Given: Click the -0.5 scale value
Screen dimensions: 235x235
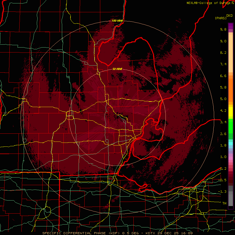Looking at the screenshot, I should pyautogui.click(x=222, y=180).
